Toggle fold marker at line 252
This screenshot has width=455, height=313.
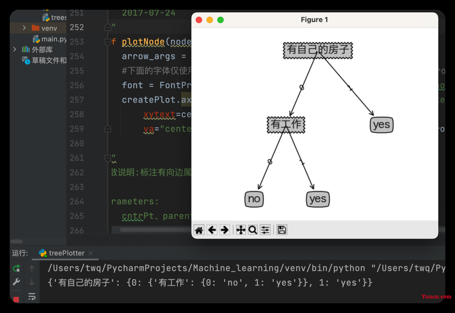(108, 27)
